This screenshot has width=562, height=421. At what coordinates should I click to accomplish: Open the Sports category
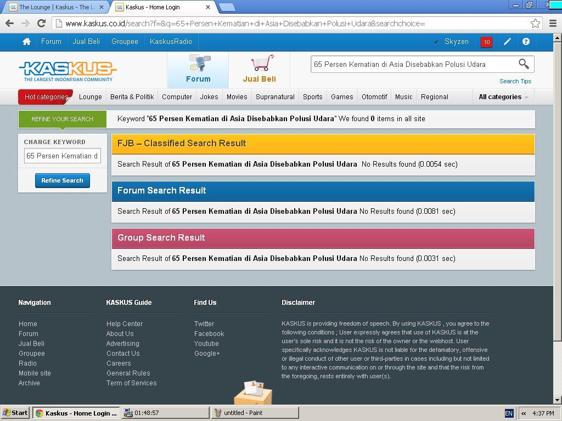tap(312, 97)
